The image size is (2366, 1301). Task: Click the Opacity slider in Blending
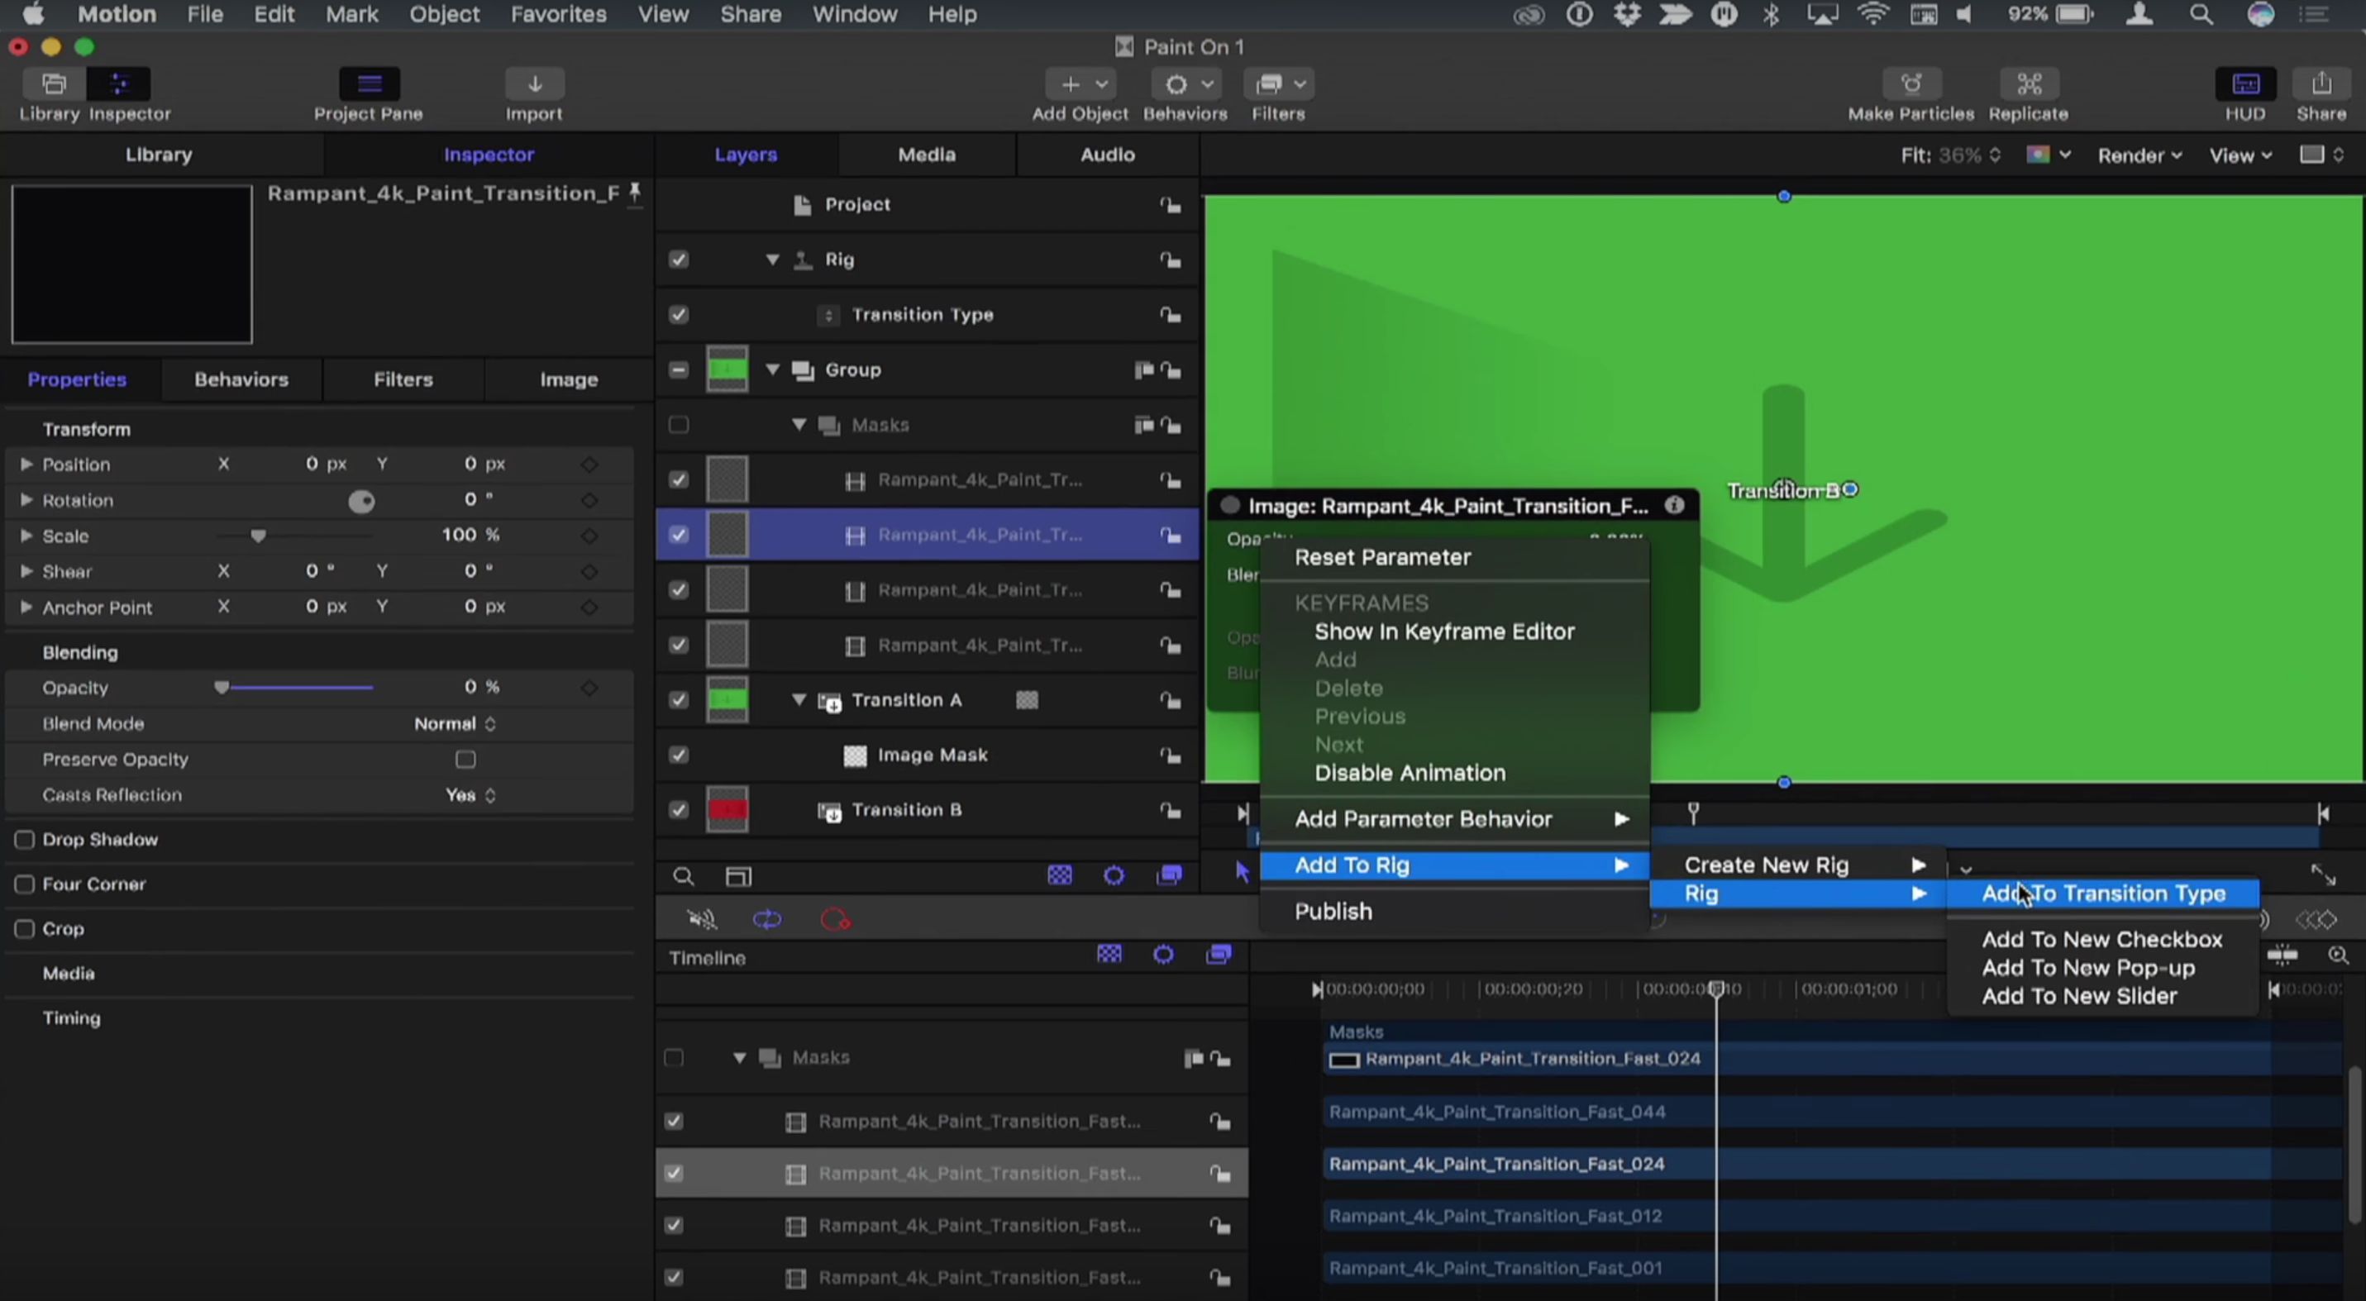click(296, 688)
